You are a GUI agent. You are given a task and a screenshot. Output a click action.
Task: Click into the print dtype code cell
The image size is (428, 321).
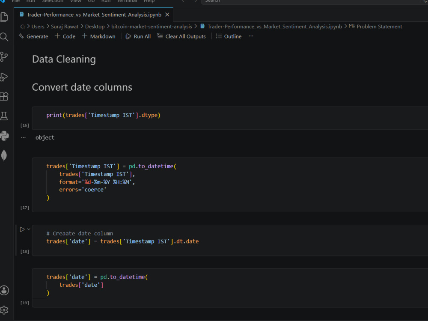(230, 118)
